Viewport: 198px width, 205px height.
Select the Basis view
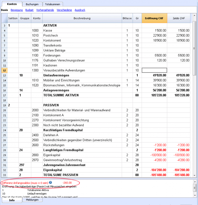point(4,10)
